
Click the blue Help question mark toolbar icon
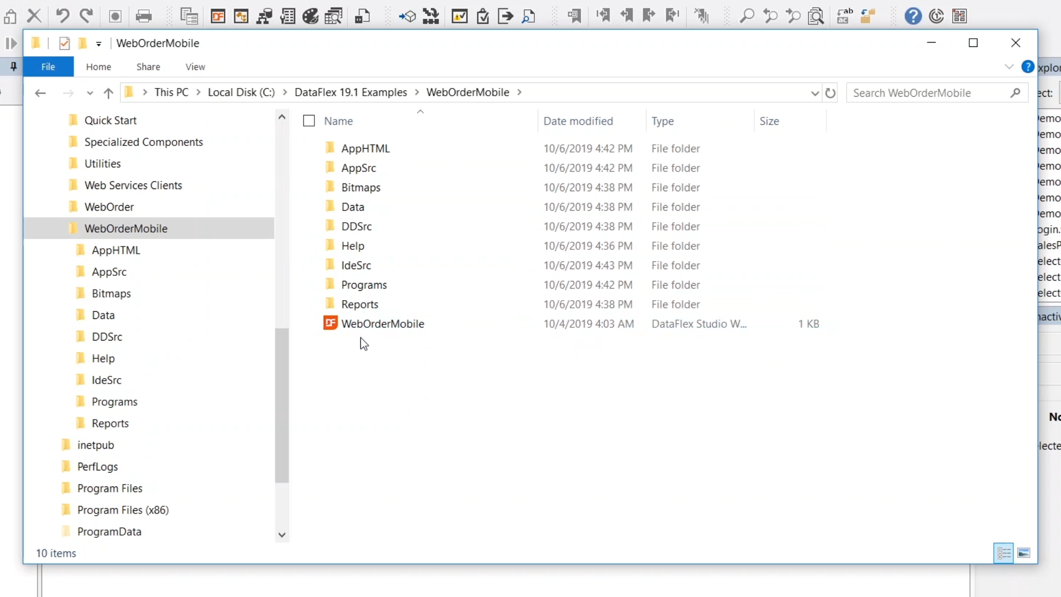click(913, 16)
